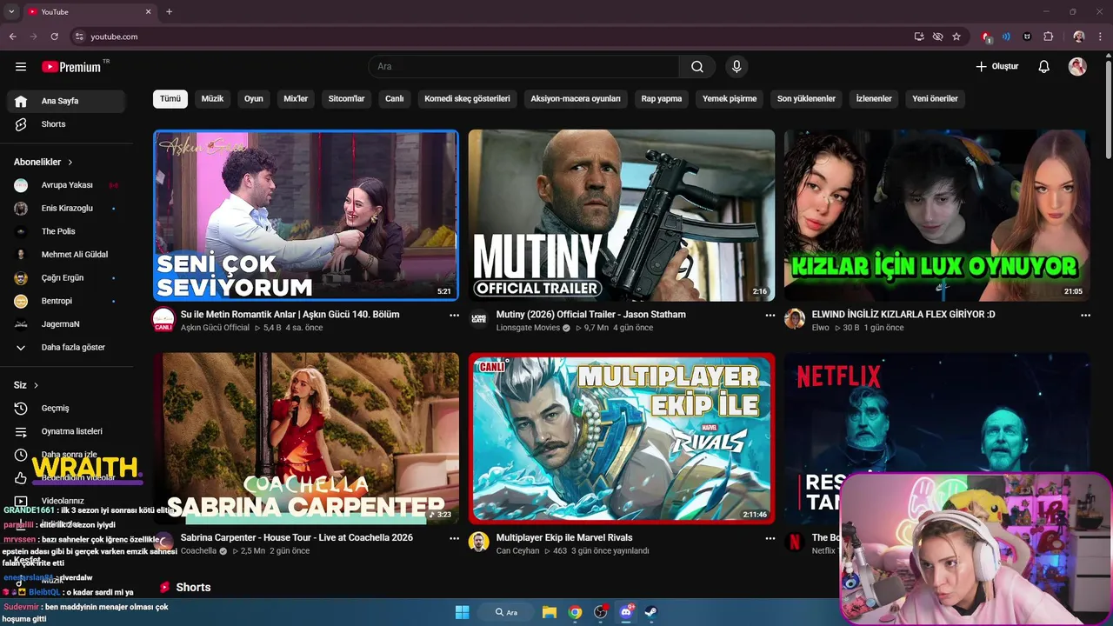The width and height of the screenshot is (1113, 626).
Task: Open options for ELWIND video
Action: click(1085, 316)
